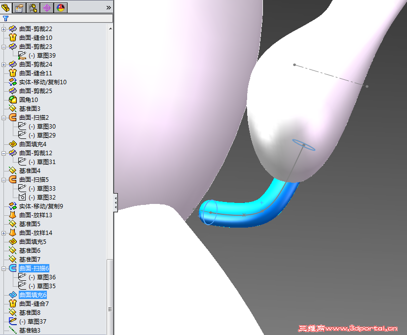Viewport: 407px width, 335px height.
Task: Open the DimXpertManager crosshair icon
Action: (x=46, y=7)
